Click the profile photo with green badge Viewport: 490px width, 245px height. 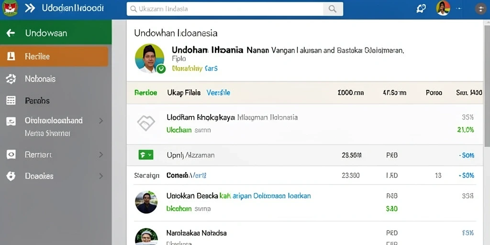(149, 58)
